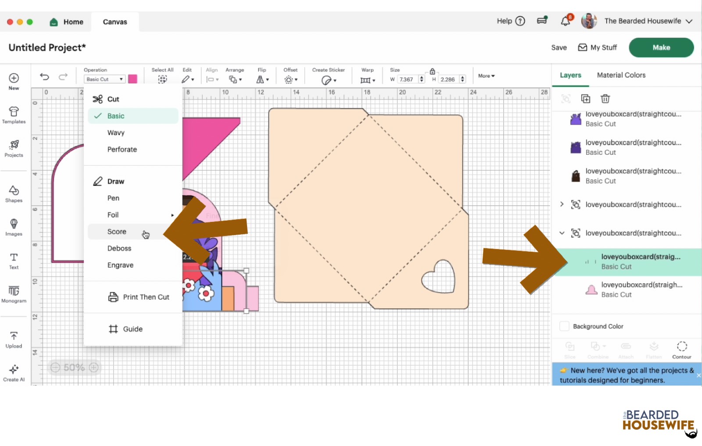Toggle the size aspect ratio lock
Screen dimensions: 702x446
pos(432,71)
